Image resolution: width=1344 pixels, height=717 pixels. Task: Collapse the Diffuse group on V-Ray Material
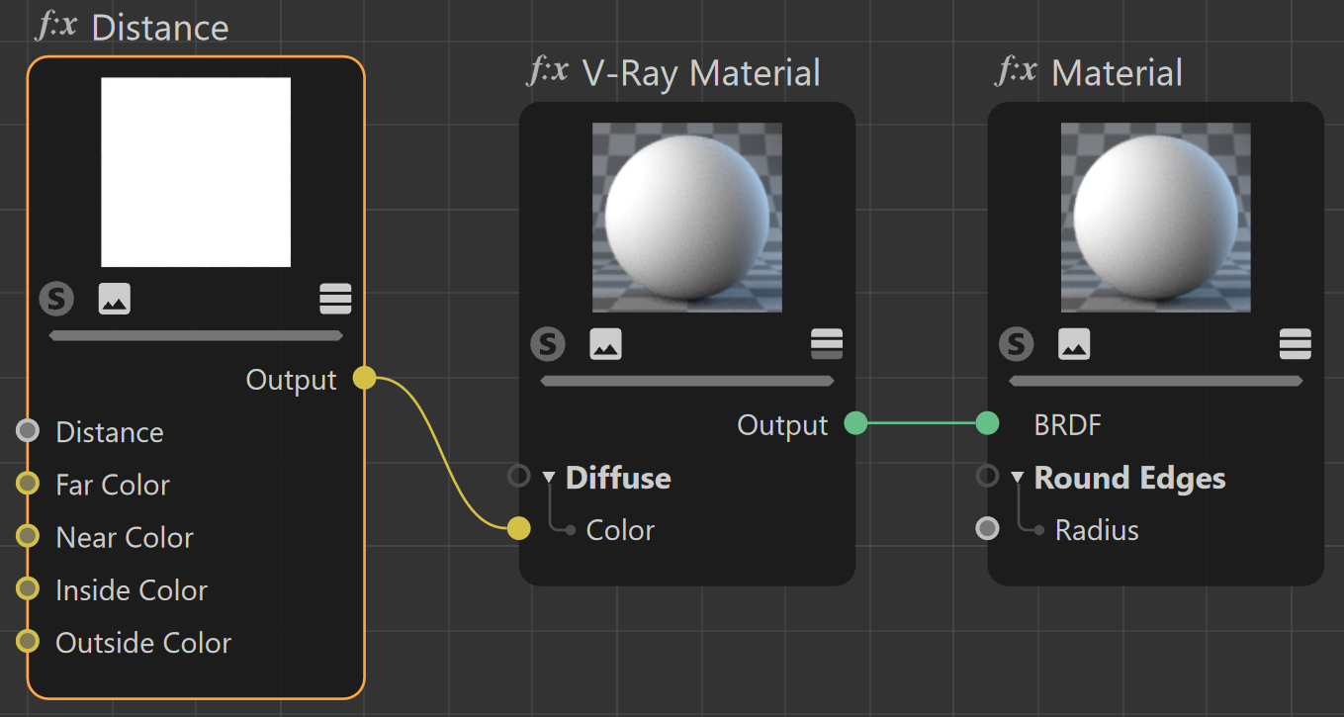[549, 478]
